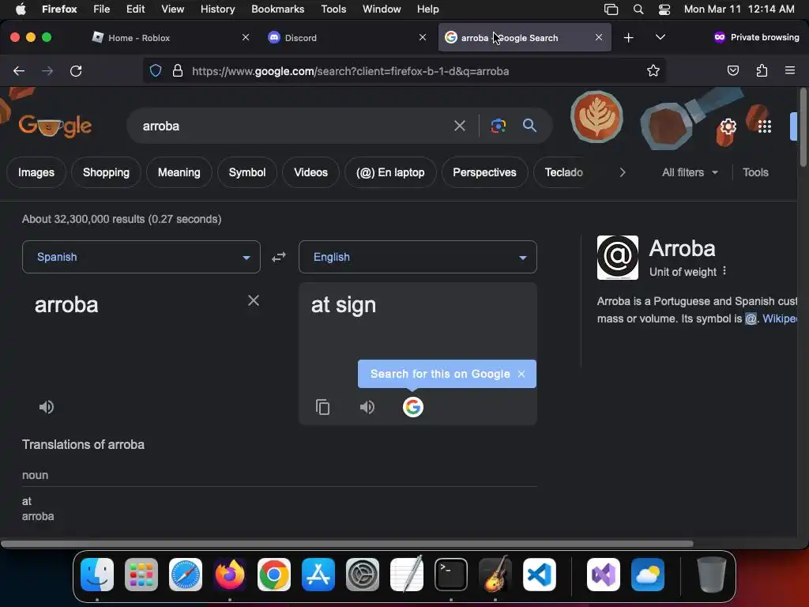This screenshot has height=607, width=809.
Task: Open the Bookmarks menu
Action: pos(277,9)
